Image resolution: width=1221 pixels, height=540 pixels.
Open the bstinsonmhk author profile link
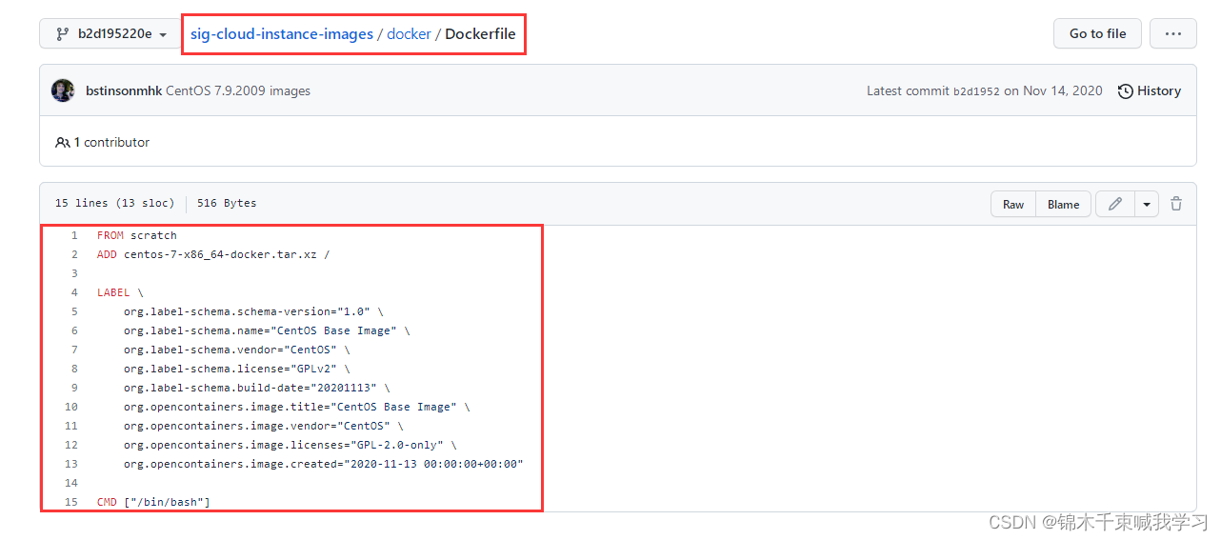[x=124, y=91]
